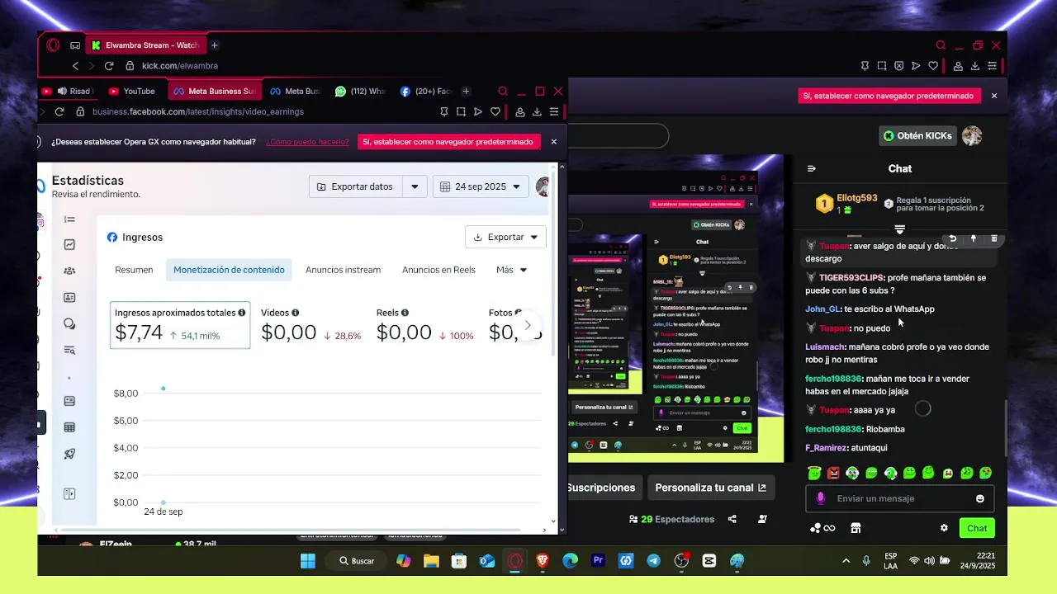Pin the hovered Tuspar chat message

click(x=973, y=238)
